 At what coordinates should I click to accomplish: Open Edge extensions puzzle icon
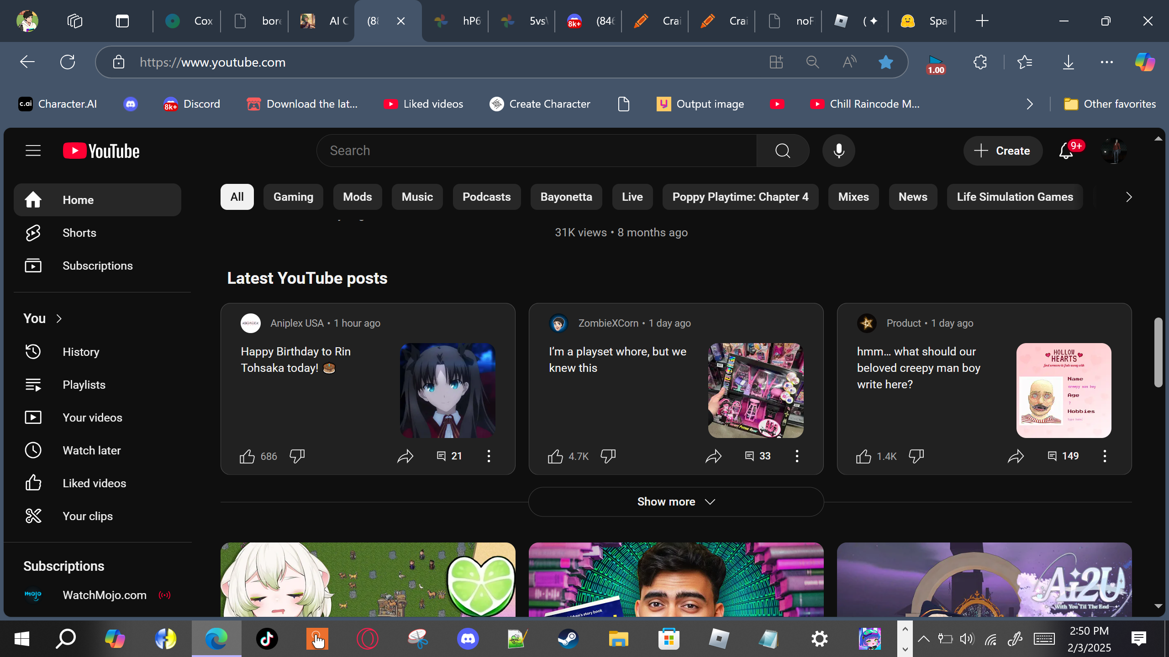[x=980, y=62]
